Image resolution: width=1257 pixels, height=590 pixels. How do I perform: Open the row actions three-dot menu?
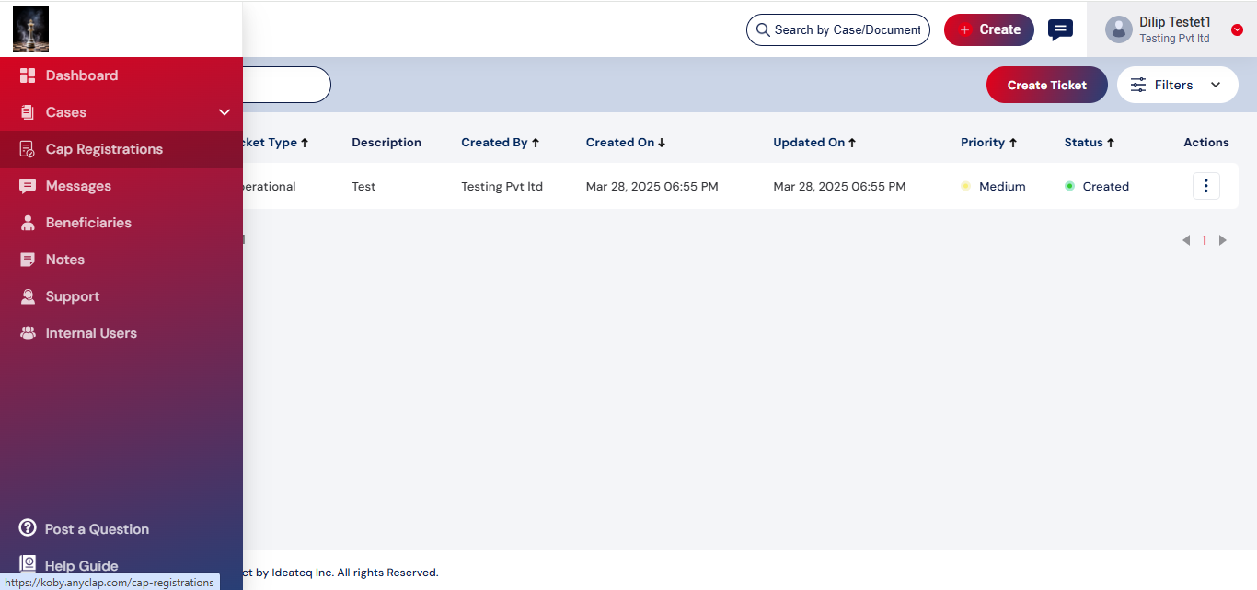pyautogui.click(x=1206, y=186)
